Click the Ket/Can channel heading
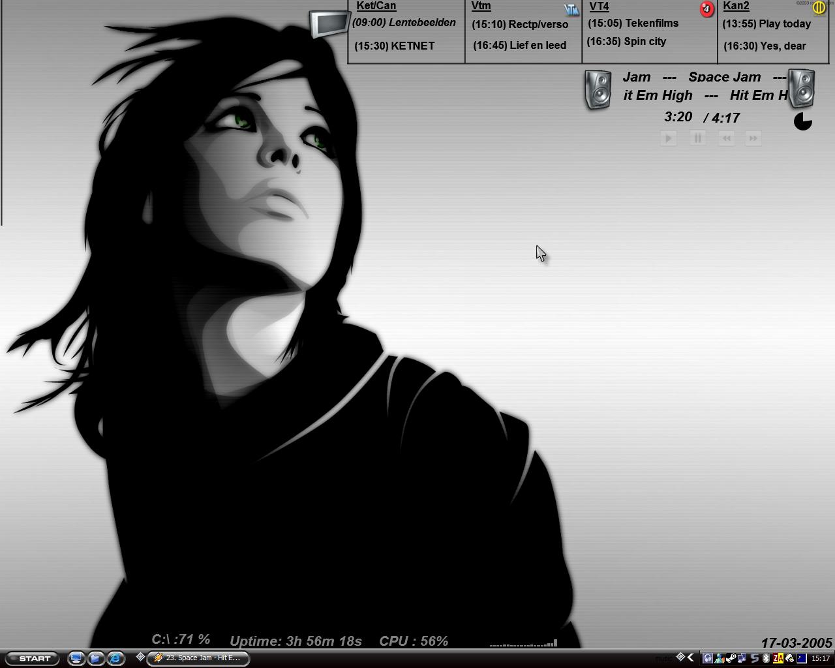 [376, 6]
